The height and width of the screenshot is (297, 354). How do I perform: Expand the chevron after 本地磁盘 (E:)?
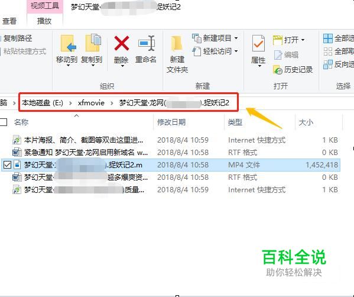pos(70,103)
